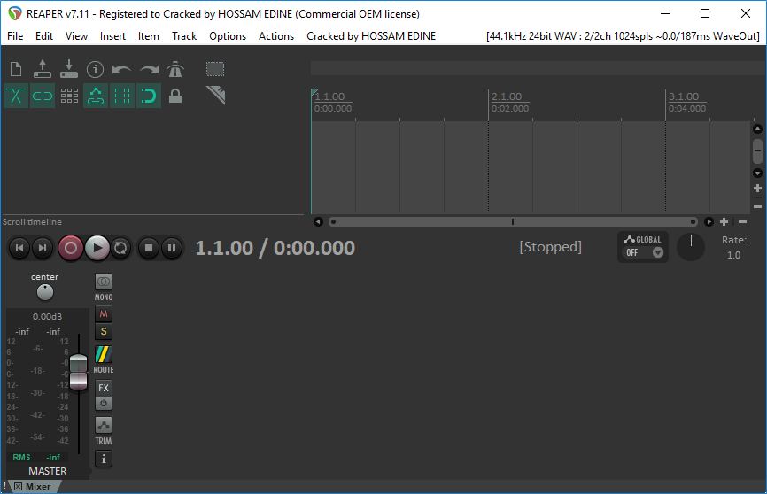This screenshot has height=494, width=767.
Task: Toggle envelope points move with items
Action: (96, 96)
